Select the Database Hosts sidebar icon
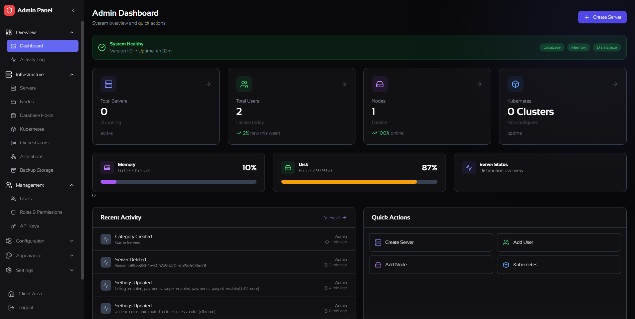 (13, 115)
